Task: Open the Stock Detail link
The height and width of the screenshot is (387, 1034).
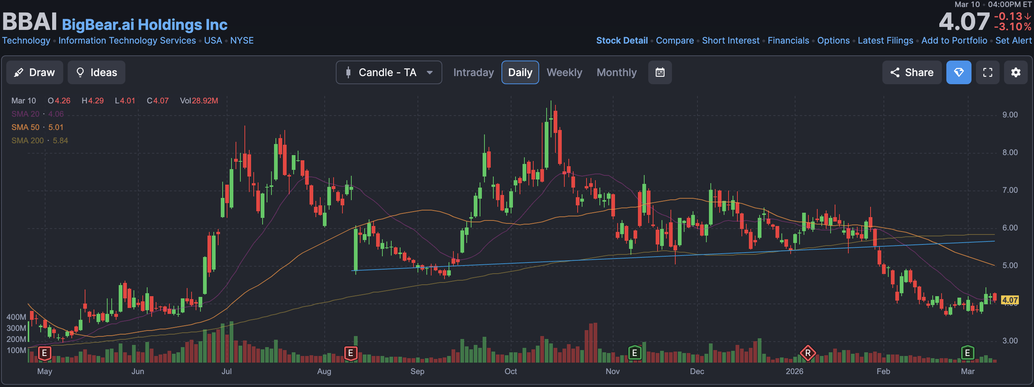Action: pos(622,41)
